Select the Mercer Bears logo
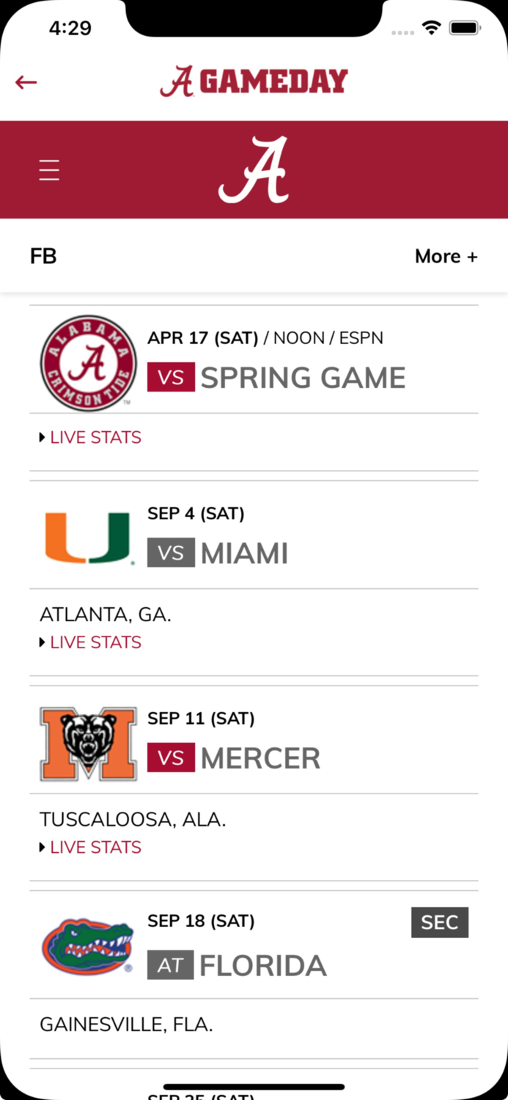508x1100 pixels. (x=87, y=743)
